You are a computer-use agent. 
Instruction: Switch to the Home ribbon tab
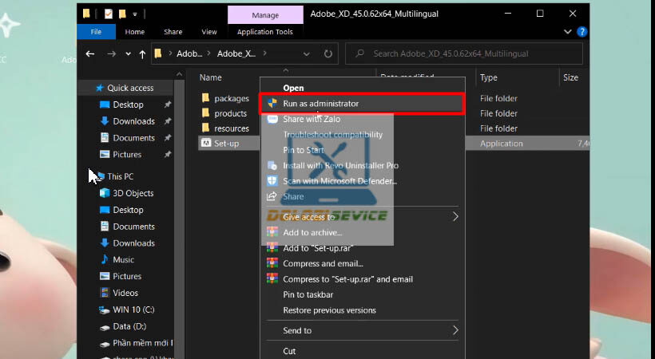(x=134, y=32)
